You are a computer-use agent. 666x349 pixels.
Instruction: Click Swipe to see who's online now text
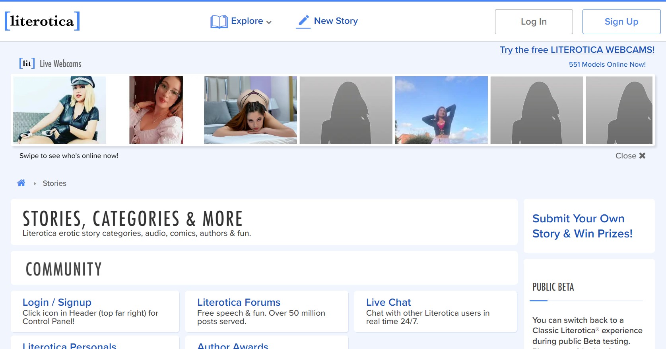pos(69,156)
